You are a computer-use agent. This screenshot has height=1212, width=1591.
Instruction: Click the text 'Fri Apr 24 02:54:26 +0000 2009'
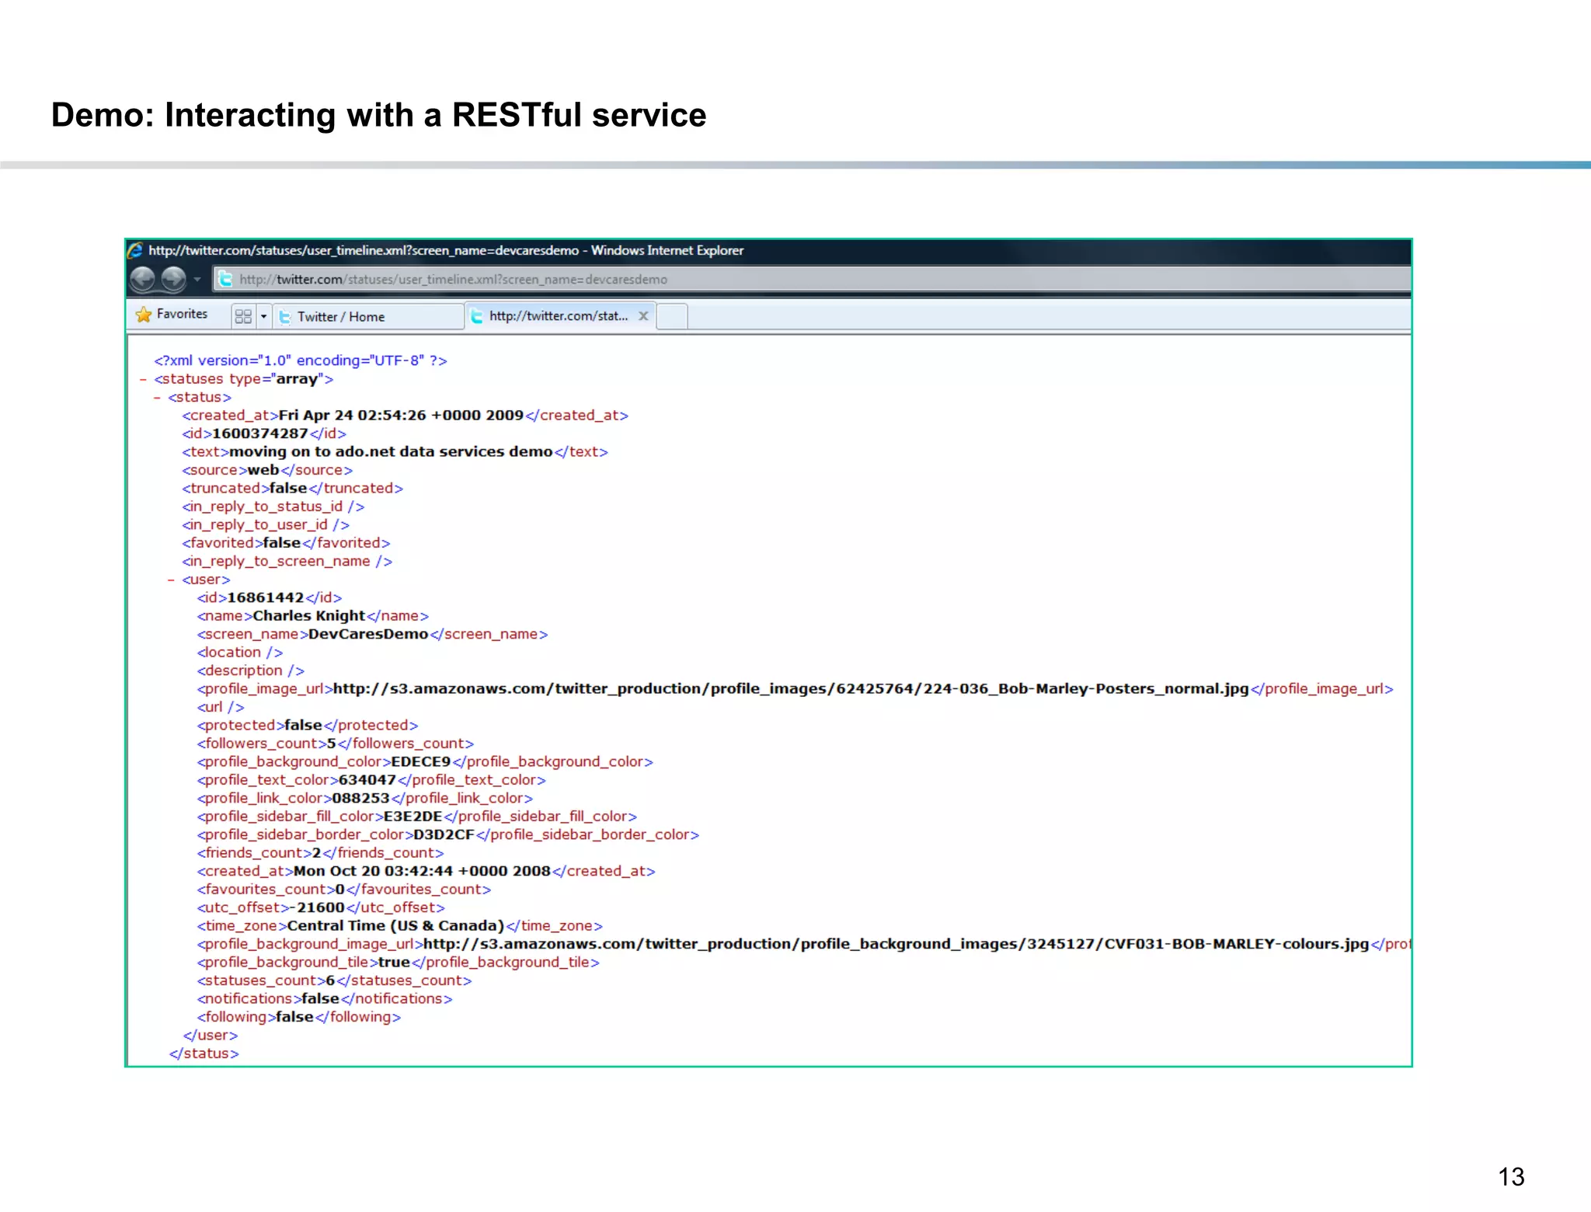(x=401, y=416)
